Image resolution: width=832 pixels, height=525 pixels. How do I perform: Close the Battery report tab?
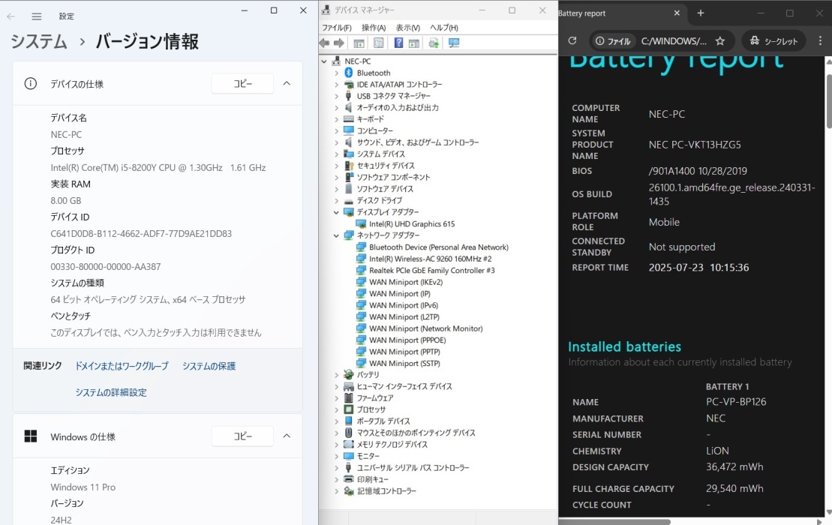[x=677, y=13]
